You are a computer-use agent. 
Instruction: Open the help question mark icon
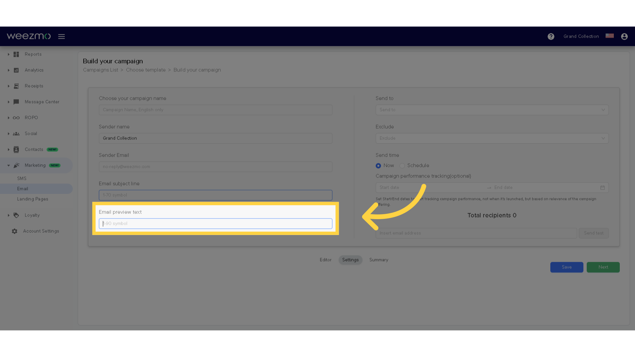tap(551, 36)
